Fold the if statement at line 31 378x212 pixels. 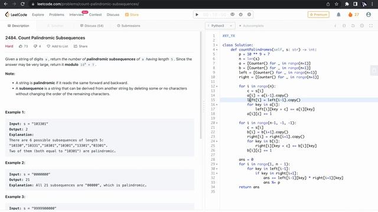(217, 173)
